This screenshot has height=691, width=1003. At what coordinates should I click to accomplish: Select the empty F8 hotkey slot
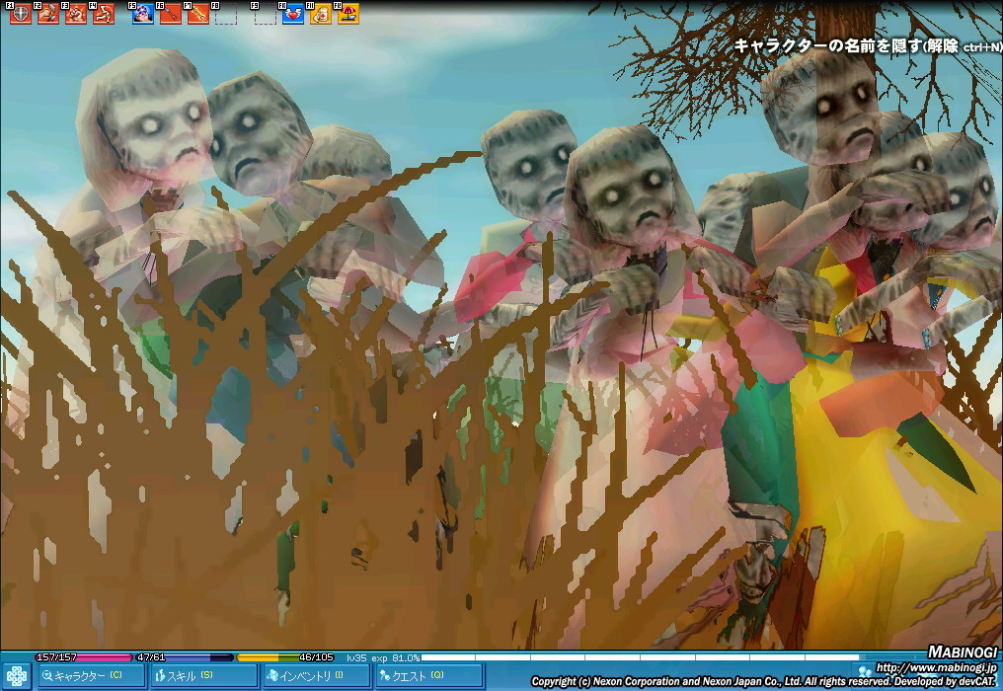pyautogui.click(x=225, y=14)
